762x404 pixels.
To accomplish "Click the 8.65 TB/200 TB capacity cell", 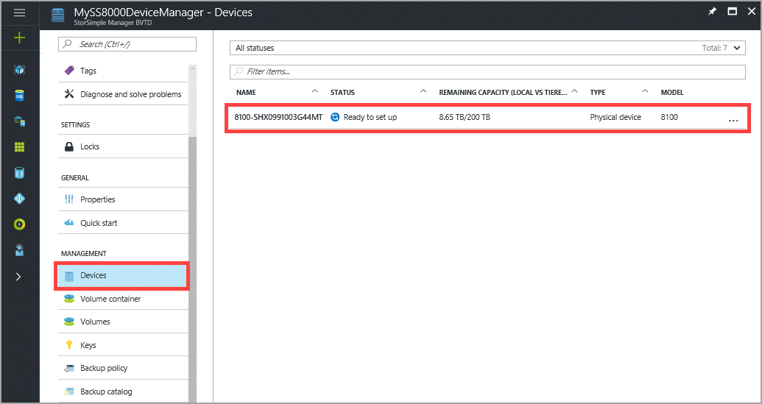I will point(465,118).
